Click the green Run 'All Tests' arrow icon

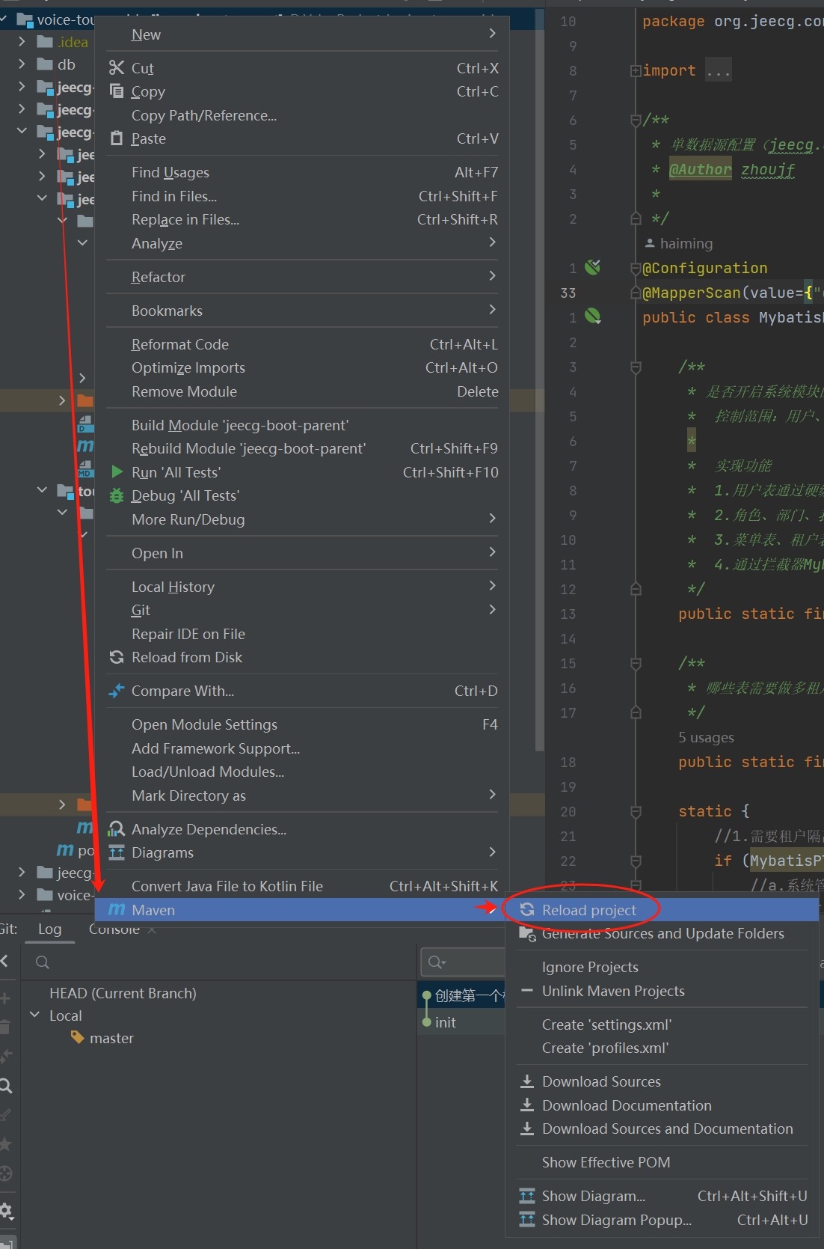coord(117,472)
